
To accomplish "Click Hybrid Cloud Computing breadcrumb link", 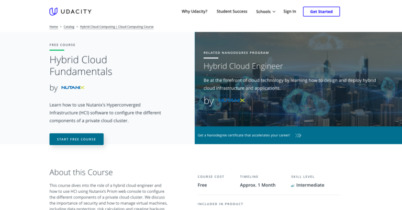I will point(117,27).
